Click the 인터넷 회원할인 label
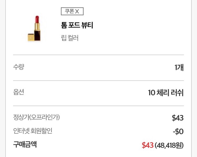The image size is (197, 157). (33, 131)
